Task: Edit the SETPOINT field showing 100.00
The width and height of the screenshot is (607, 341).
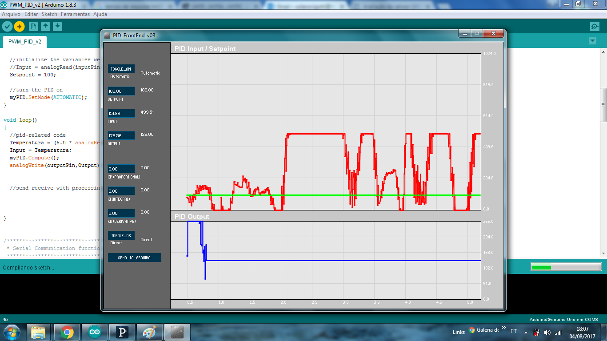Action: (x=121, y=91)
